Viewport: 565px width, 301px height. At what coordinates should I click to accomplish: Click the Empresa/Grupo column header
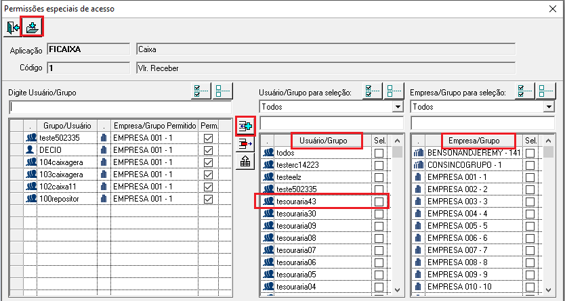(474, 141)
